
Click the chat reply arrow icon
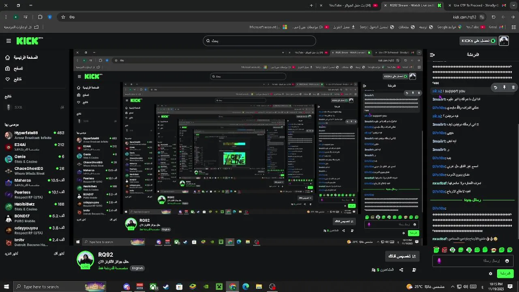coord(495,87)
